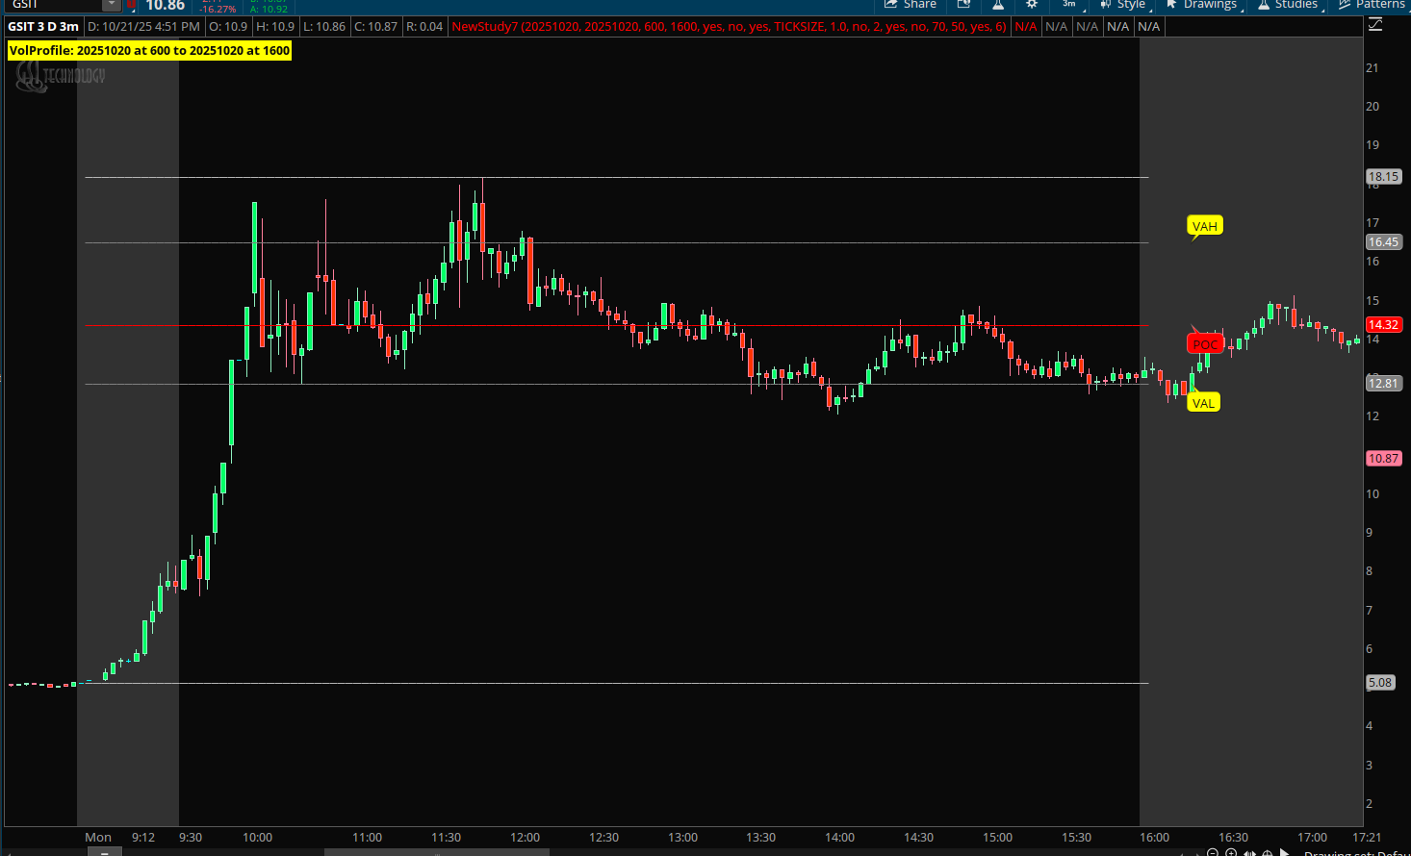Open the Patterns menu
The image size is (1411, 856).
(x=1371, y=5)
